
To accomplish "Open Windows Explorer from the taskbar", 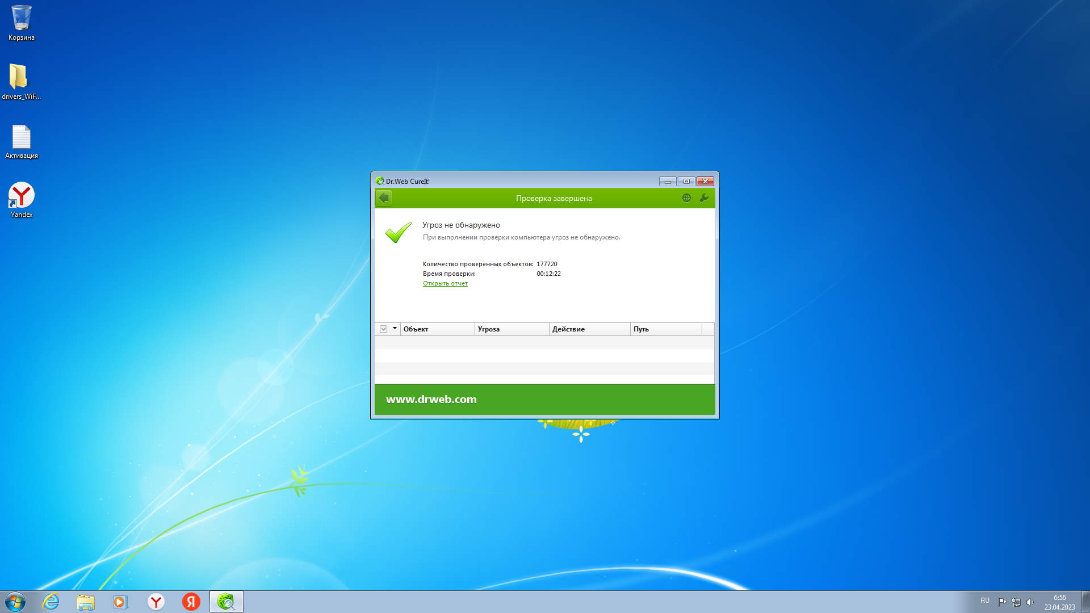I will point(86,602).
